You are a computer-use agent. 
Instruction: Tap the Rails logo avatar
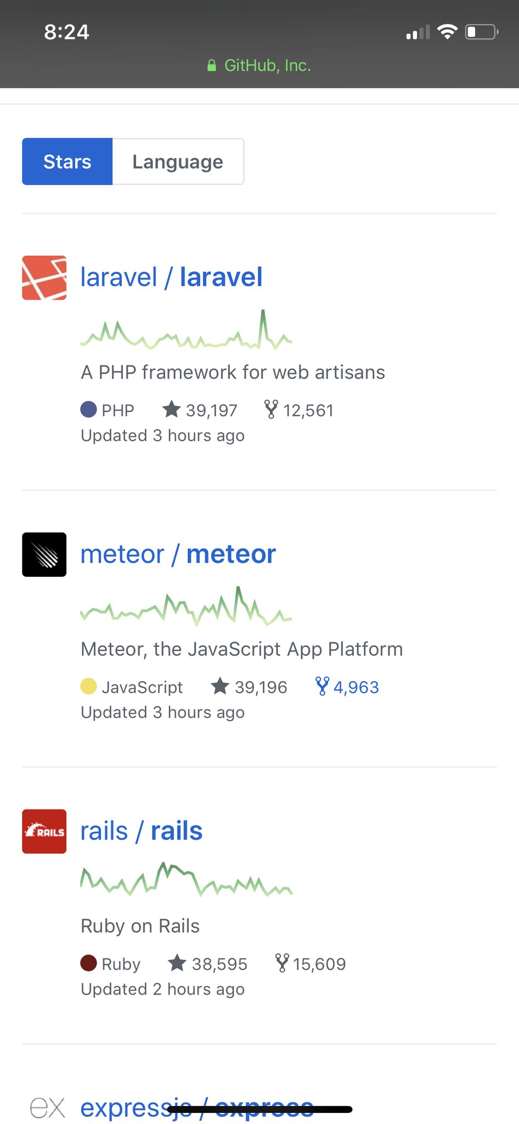[x=44, y=831]
